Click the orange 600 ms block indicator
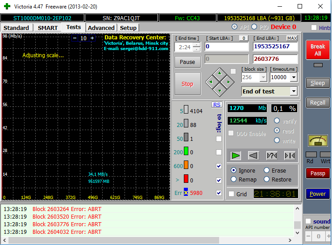 186,165
